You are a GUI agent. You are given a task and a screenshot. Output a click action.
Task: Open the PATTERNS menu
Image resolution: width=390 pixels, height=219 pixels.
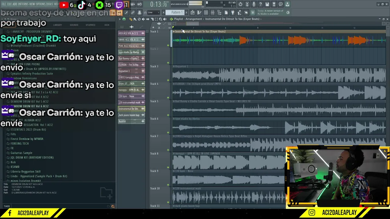(x=23, y=4)
